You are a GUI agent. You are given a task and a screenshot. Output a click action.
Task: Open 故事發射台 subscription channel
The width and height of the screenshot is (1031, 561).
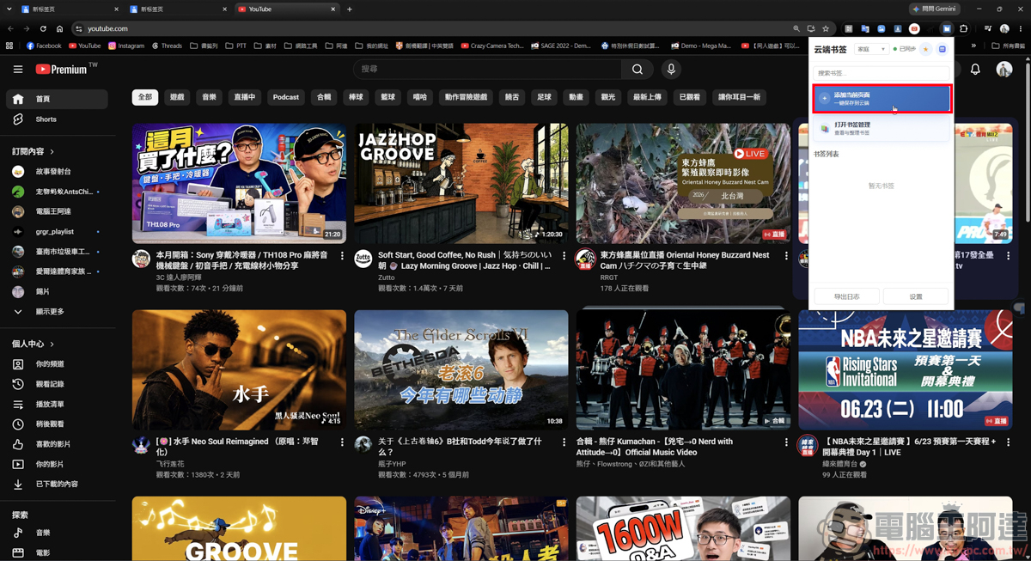pos(58,172)
